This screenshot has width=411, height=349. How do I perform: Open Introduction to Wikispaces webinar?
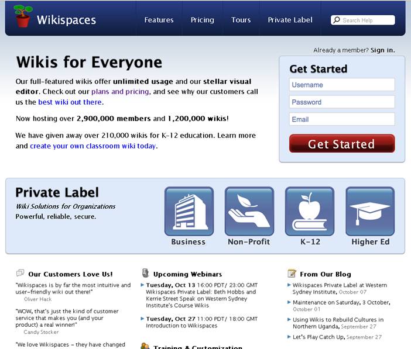[181, 326]
